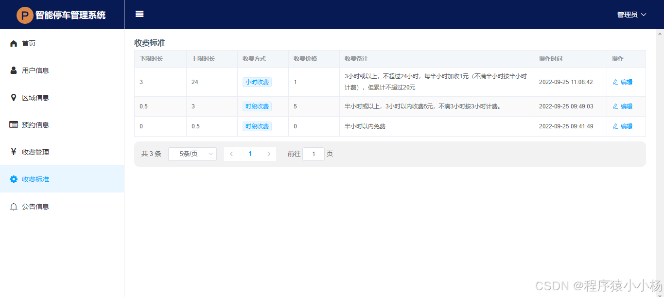
Task: Click the 时段收费 tag in the price 0 row
Action: pos(257,126)
